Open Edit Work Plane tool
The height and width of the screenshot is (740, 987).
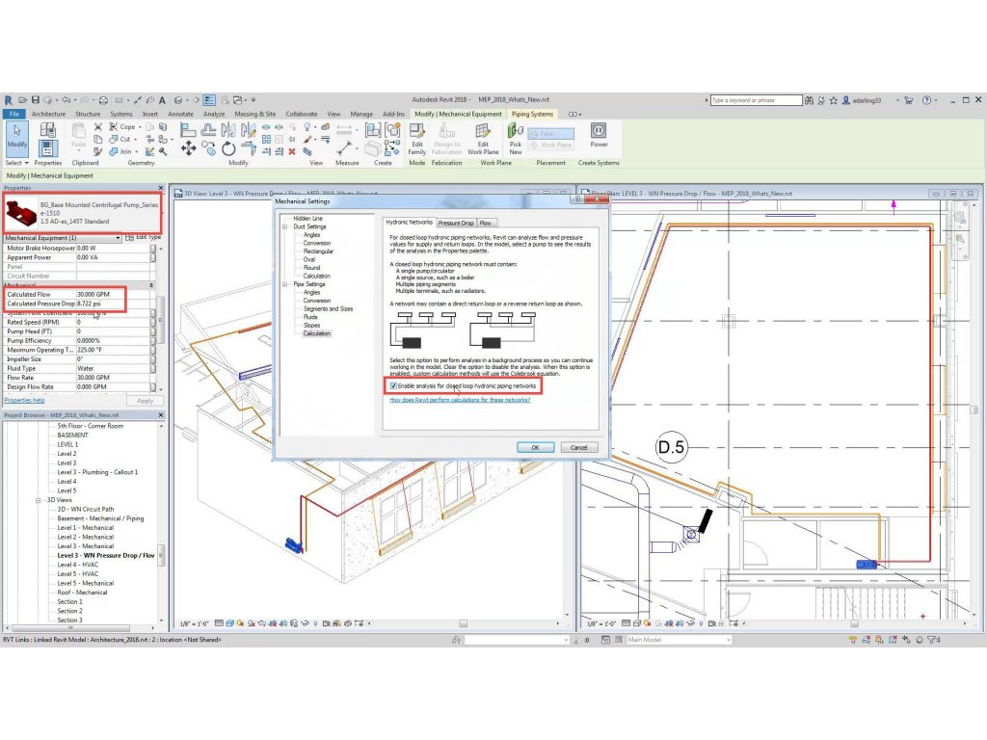tap(483, 139)
